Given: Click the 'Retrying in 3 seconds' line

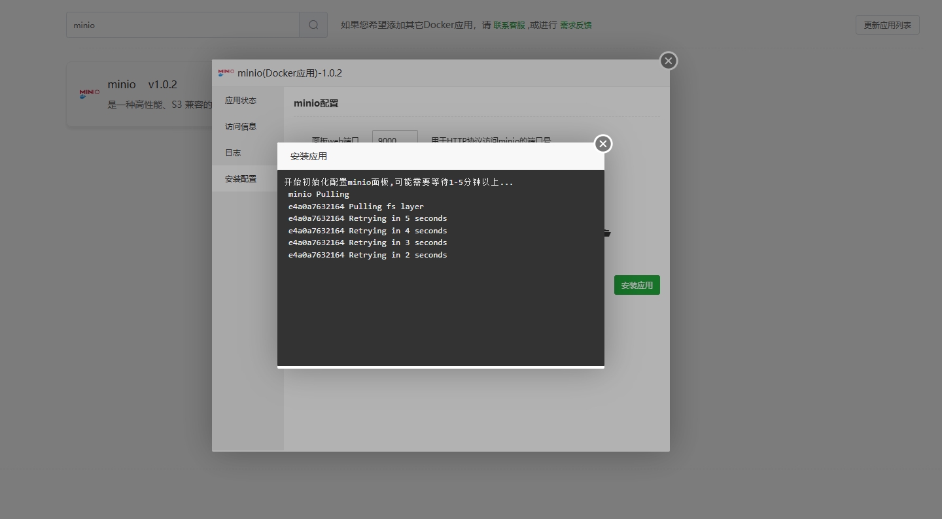Looking at the screenshot, I should pos(368,243).
